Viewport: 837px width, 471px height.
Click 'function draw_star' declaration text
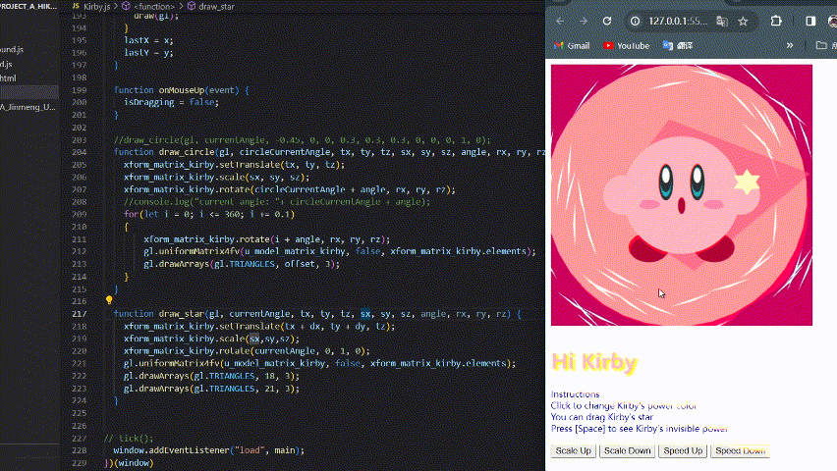(159, 314)
